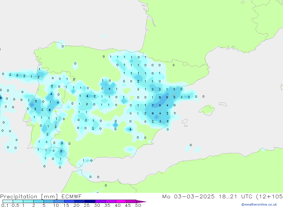This screenshot has width=283, height=207.
Task: Select the 1–2 mm legend swatch
Action: tap(28, 201)
